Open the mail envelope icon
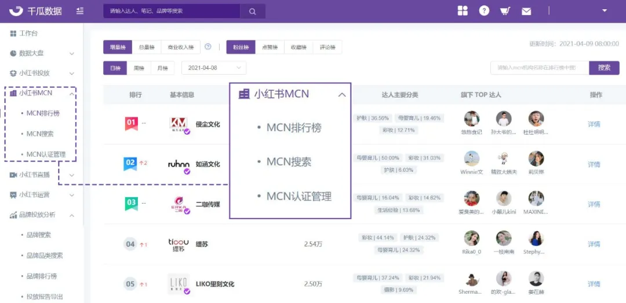 pyautogui.click(x=526, y=12)
